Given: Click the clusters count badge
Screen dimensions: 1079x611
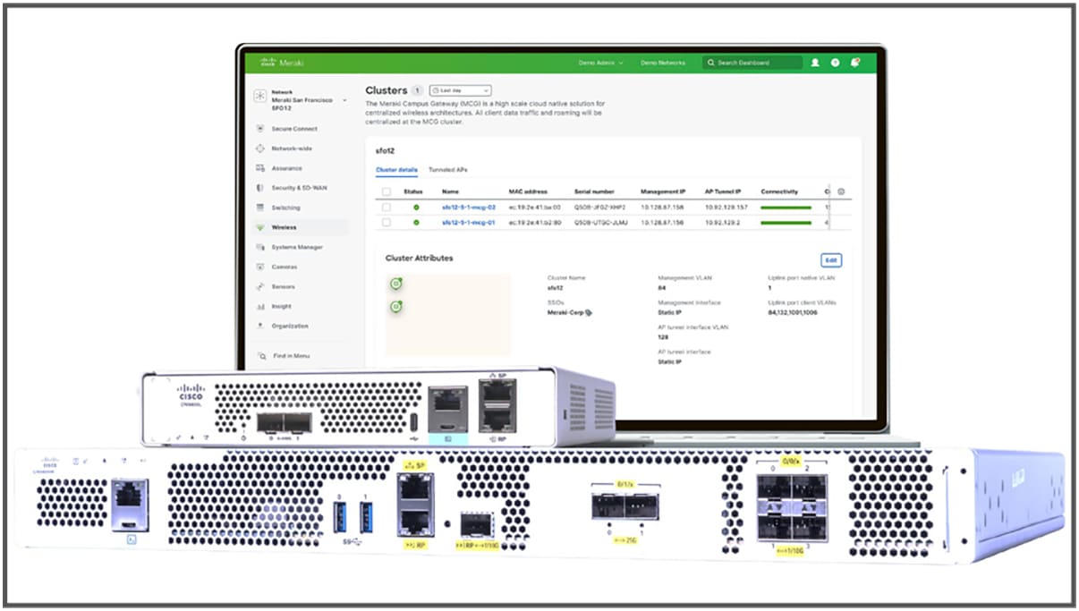Looking at the screenshot, I should pyautogui.click(x=417, y=90).
